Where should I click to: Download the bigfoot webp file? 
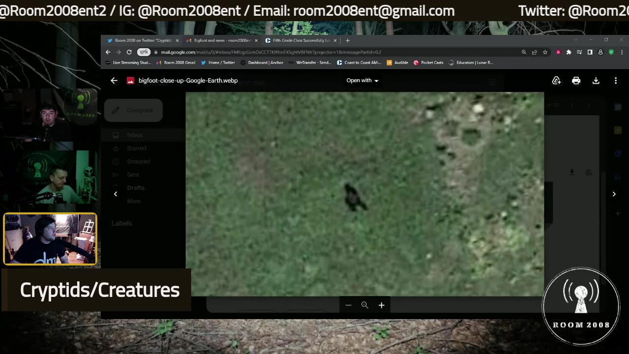coord(596,81)
